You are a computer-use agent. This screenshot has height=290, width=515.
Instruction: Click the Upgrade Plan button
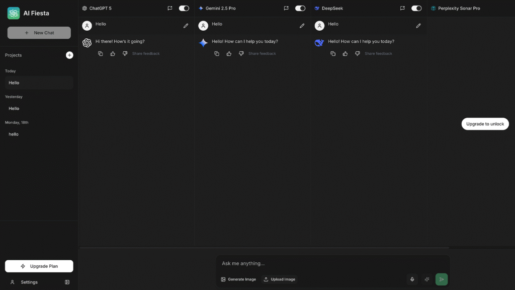(x=39, y=266)
